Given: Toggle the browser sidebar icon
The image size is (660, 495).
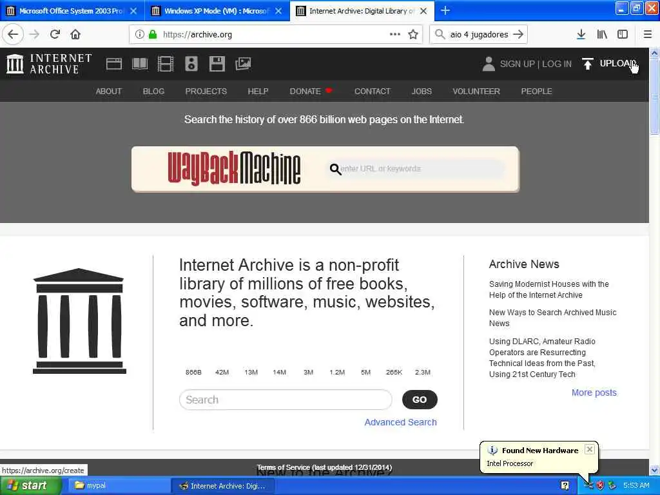Looking at the screenshot, I should 623,35.
